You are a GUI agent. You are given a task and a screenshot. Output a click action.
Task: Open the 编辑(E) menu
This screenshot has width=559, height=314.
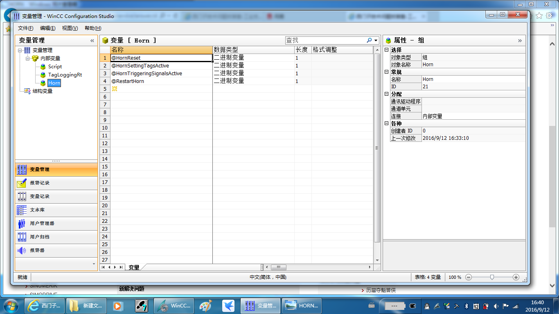click(x=47, y=28)
